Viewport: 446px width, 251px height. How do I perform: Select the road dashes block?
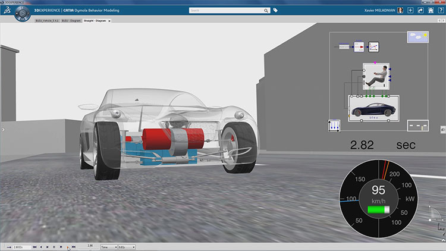(x=418, y=125)
